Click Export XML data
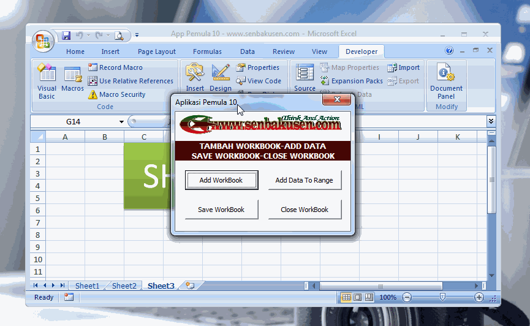 tap(403, 81)
